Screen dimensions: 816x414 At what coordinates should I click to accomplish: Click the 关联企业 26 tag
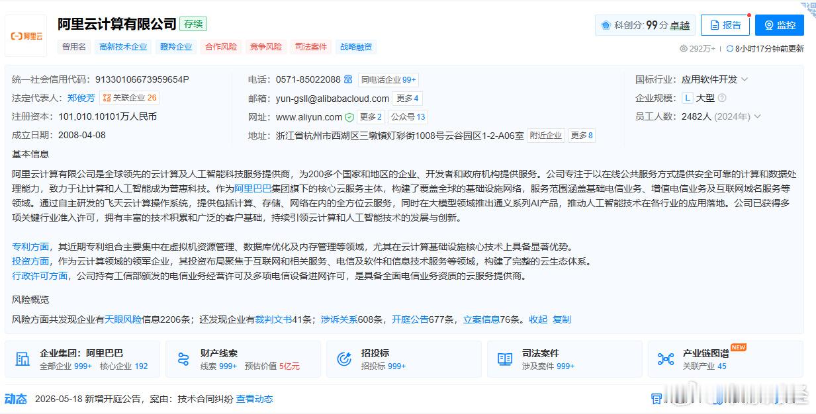point(130,98)
